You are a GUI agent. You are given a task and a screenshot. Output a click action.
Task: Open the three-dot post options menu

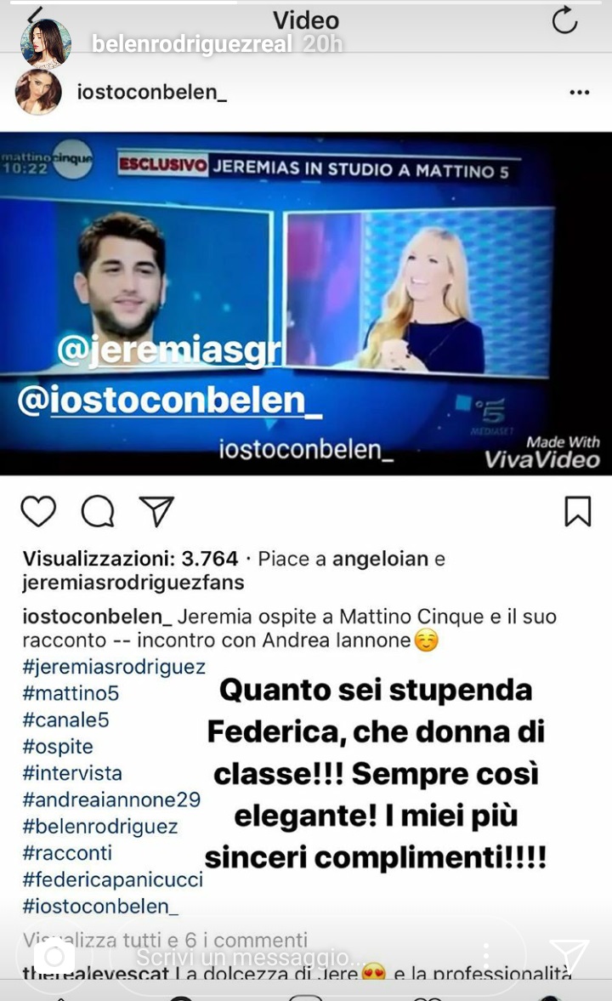(580, 93)
